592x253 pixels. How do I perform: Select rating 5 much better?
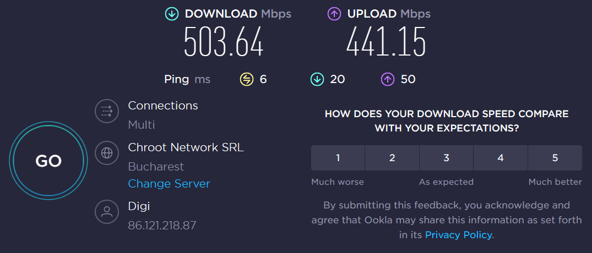(x=555, y=158)
